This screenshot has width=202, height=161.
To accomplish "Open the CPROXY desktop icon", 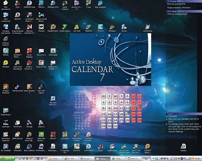I will tap(100, 28).
